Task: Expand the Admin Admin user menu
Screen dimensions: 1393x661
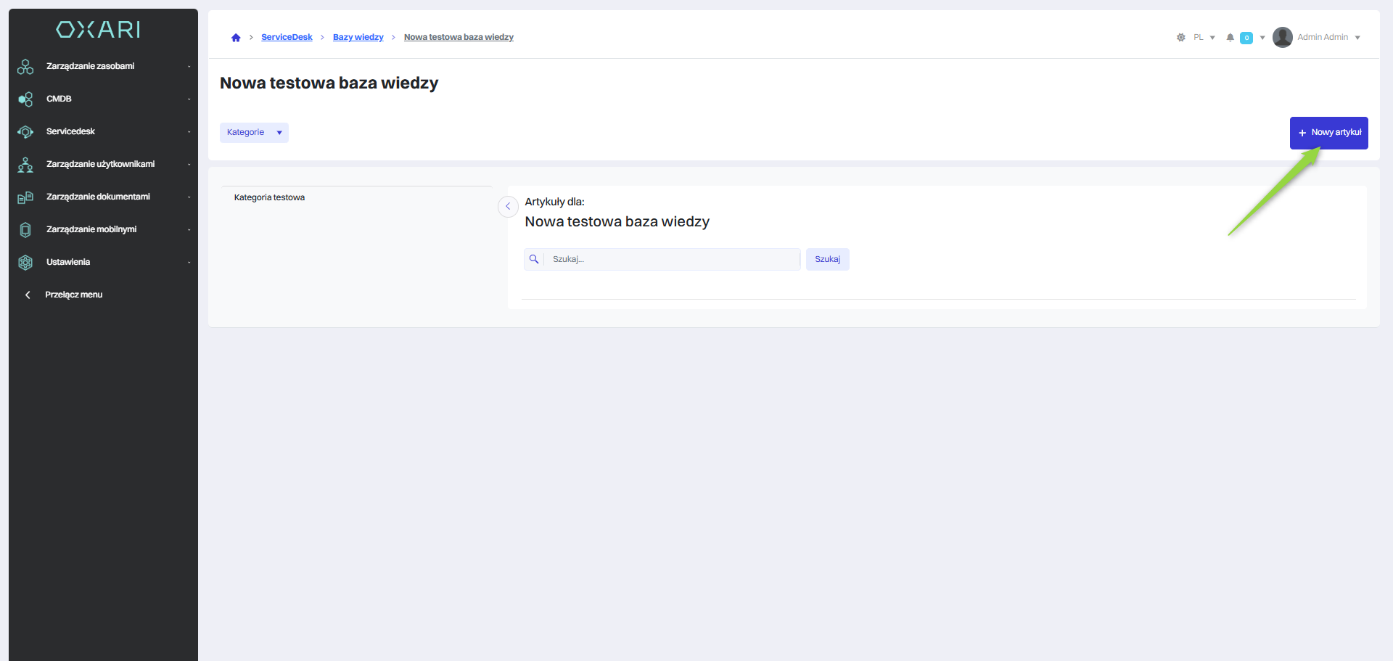Action: pyautogui.click(x=1328, y=38)
